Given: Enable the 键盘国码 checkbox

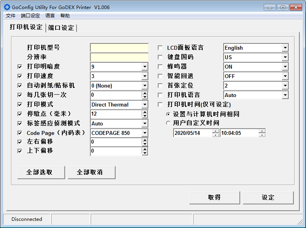Looking at the screenshot, I should (160, 57).
